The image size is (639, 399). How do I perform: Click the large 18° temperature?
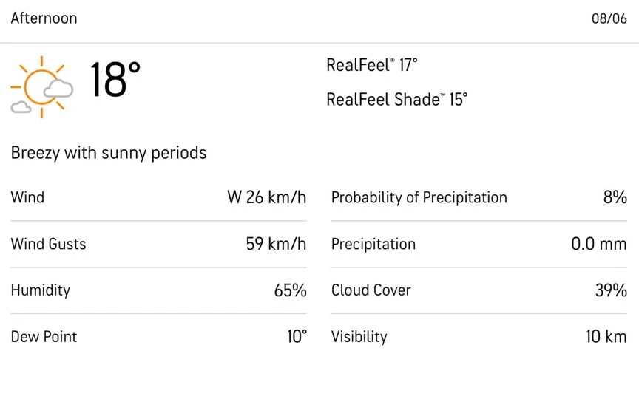(x=115, y=79)
